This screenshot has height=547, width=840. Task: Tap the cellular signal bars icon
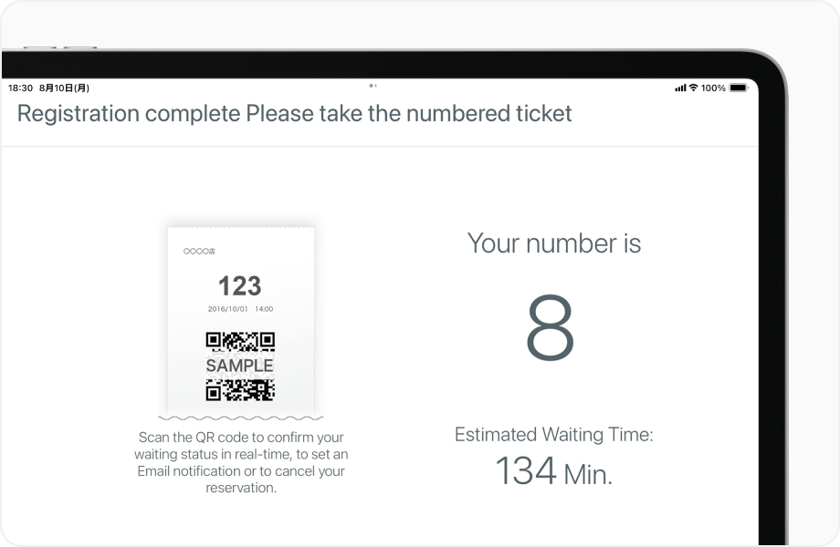(x=680, y=88)
